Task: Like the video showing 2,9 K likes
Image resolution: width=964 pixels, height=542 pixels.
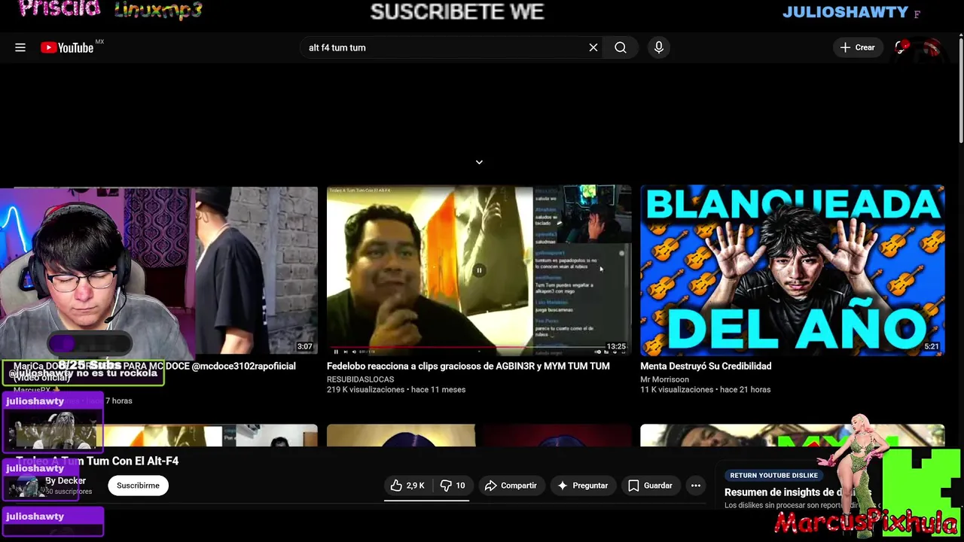Action: pyautogui.click(x=407, y=486)
